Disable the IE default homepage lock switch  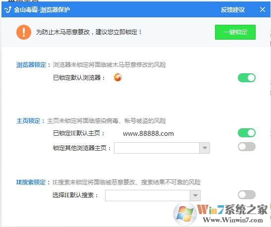(x=247, y=133)
